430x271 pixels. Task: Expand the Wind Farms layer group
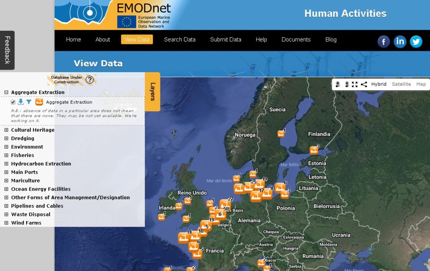click(x=6, y=223)
